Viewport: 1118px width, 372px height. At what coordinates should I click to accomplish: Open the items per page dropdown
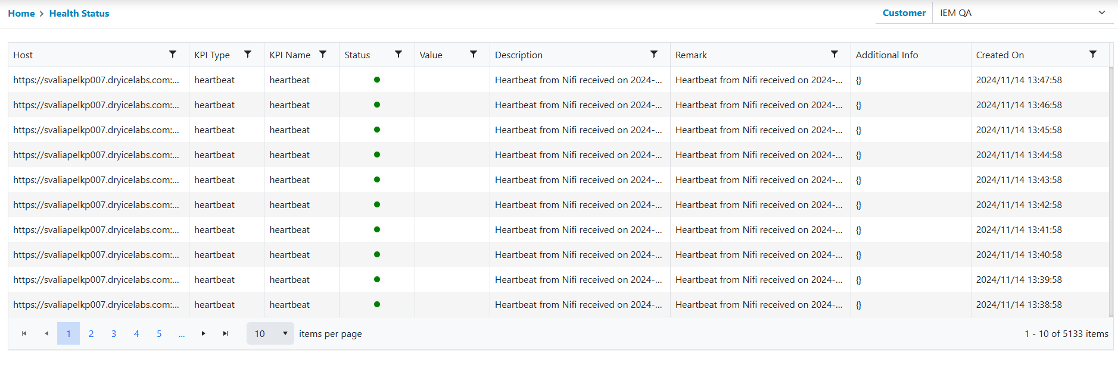pos(270,333)
